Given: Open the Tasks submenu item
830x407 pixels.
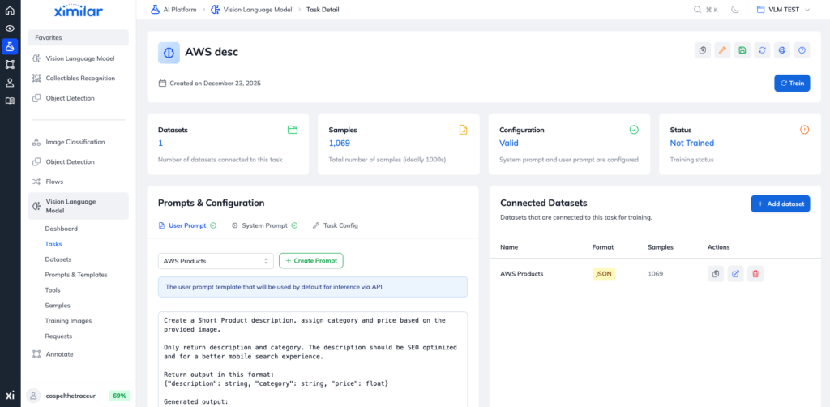Looking at the screenshot, I should (53, 244).
